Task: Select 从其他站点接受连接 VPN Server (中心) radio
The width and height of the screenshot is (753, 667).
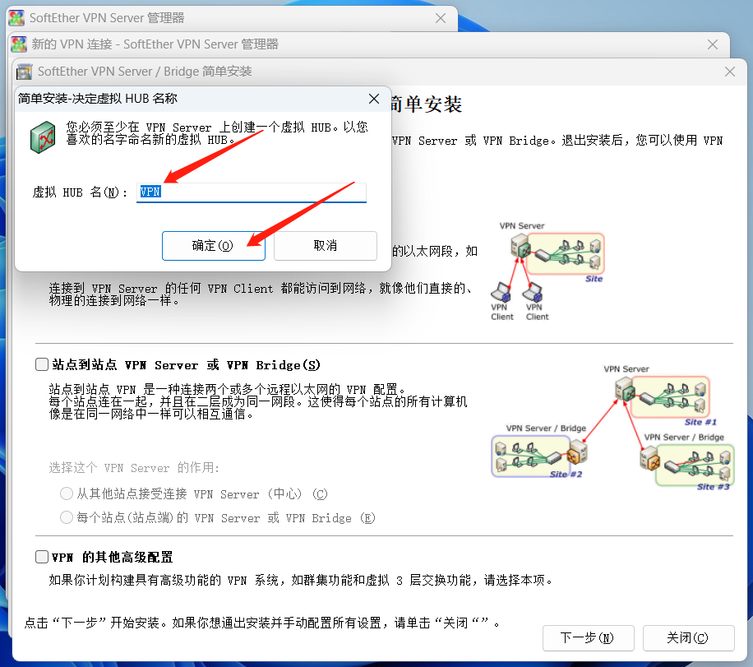Action: [x=67, y=493]
